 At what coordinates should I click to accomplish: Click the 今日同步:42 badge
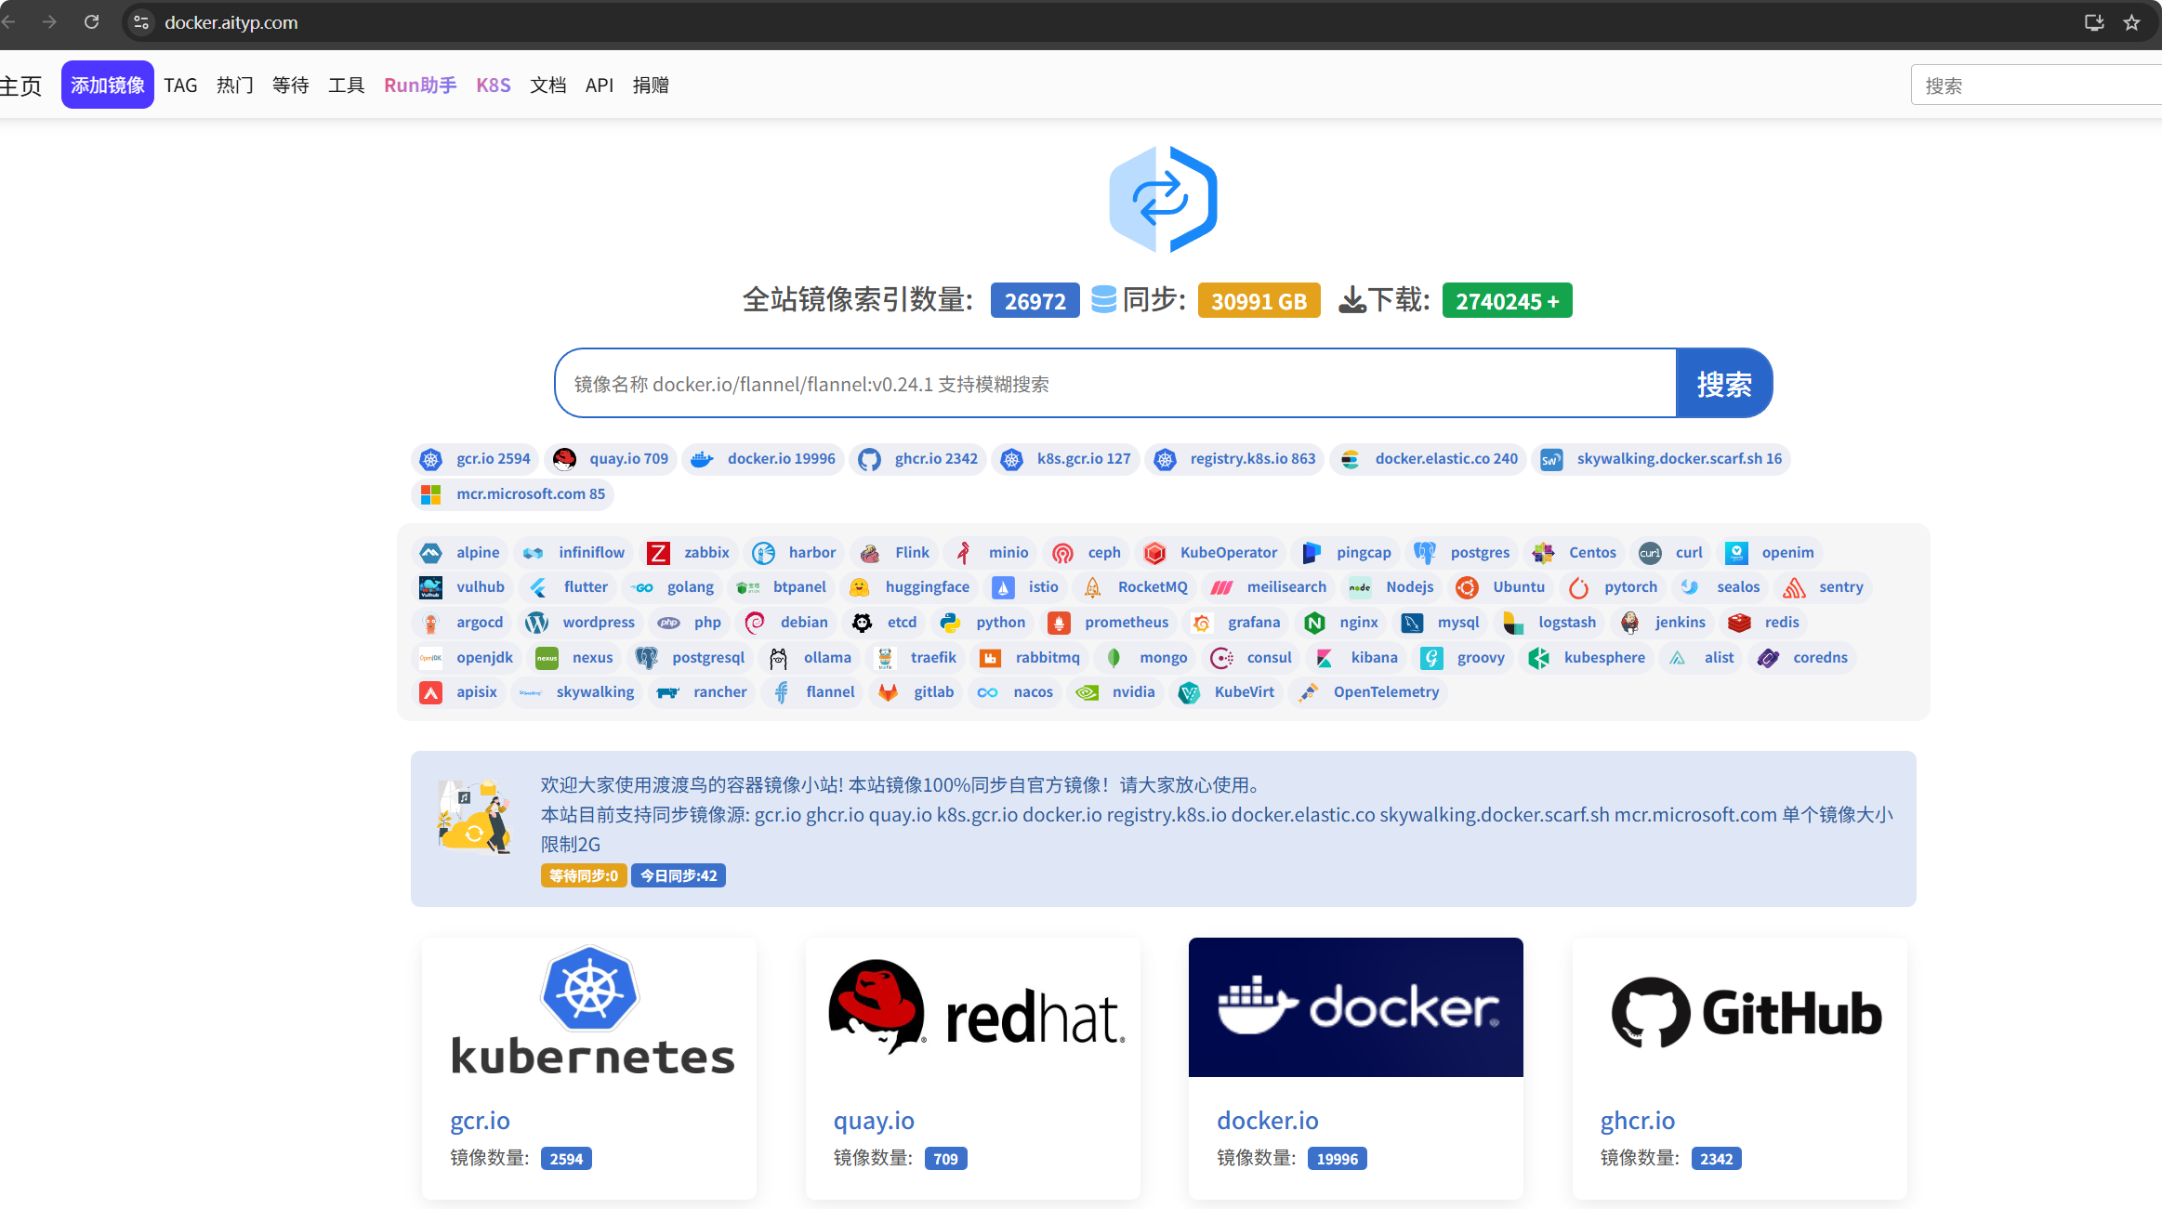[x=679, y=875]
